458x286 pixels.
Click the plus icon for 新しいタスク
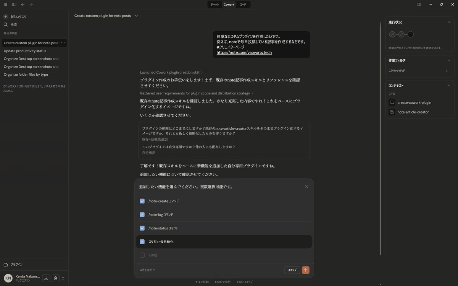(x=6, y=17)
